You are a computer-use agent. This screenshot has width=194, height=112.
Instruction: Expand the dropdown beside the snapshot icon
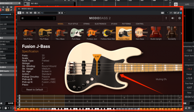tap(167, 13)
